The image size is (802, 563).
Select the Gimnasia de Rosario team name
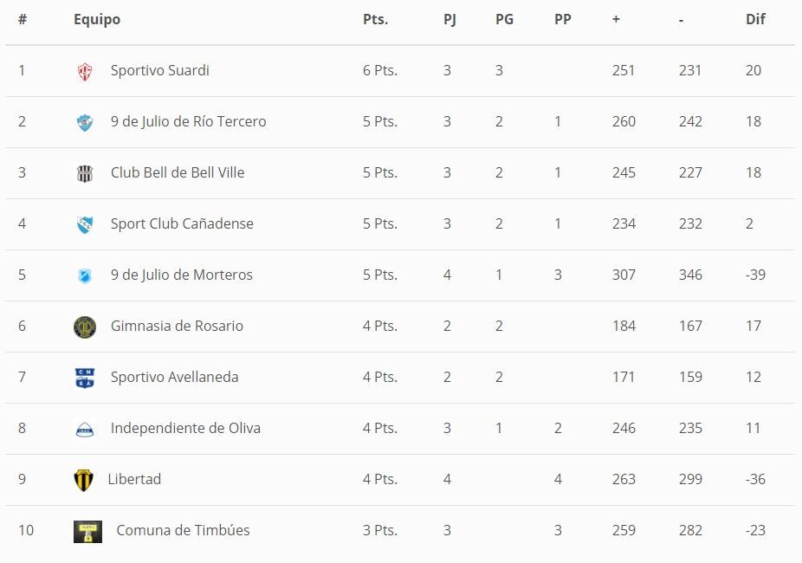177,326
